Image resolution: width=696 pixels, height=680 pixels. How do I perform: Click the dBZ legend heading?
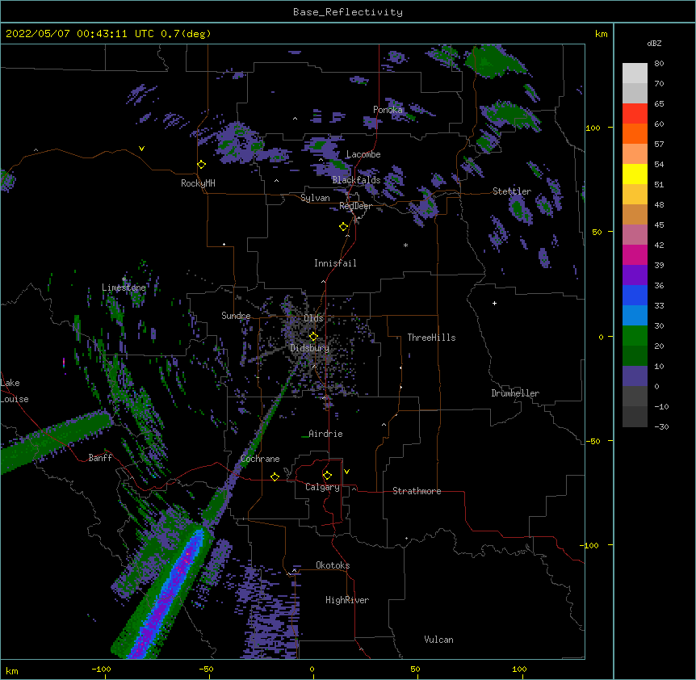(x=654, y=43)
